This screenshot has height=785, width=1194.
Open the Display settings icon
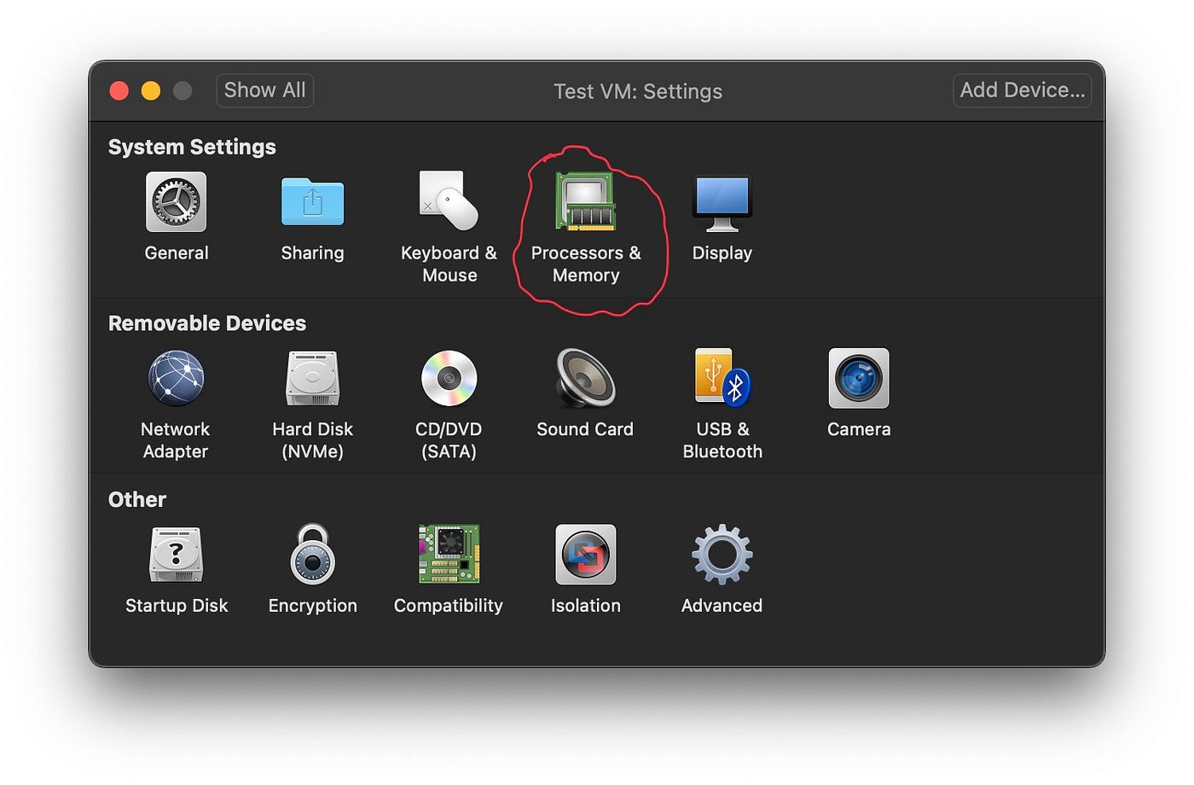point(722,204)
